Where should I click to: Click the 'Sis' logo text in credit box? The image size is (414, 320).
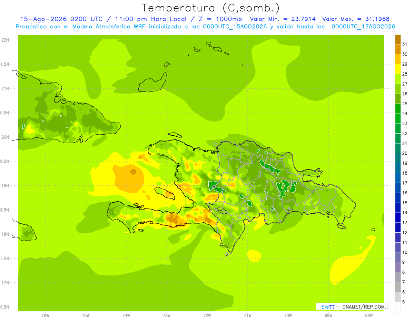tap(325, 307)
